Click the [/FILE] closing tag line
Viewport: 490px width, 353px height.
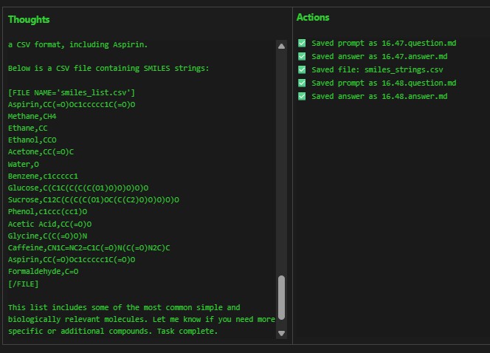pyautogui.click(x=23, y=284)
